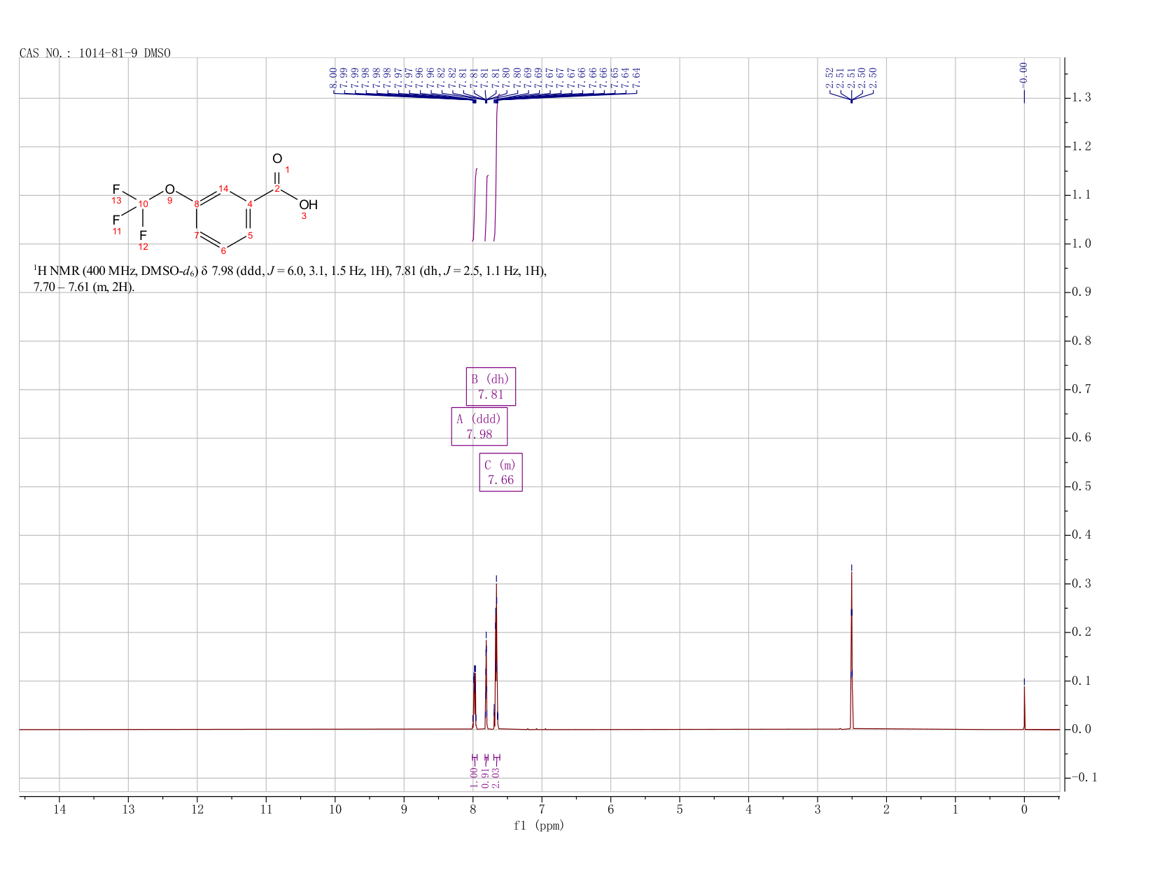
Task: Select the 2.52 peak label at top
Action: pyautogui.click(x=829, y=76)
